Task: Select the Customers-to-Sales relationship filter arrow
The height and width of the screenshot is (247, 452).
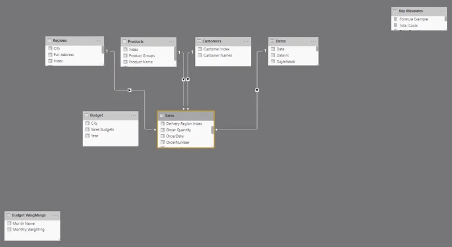Action: click(x=188, y=79)
